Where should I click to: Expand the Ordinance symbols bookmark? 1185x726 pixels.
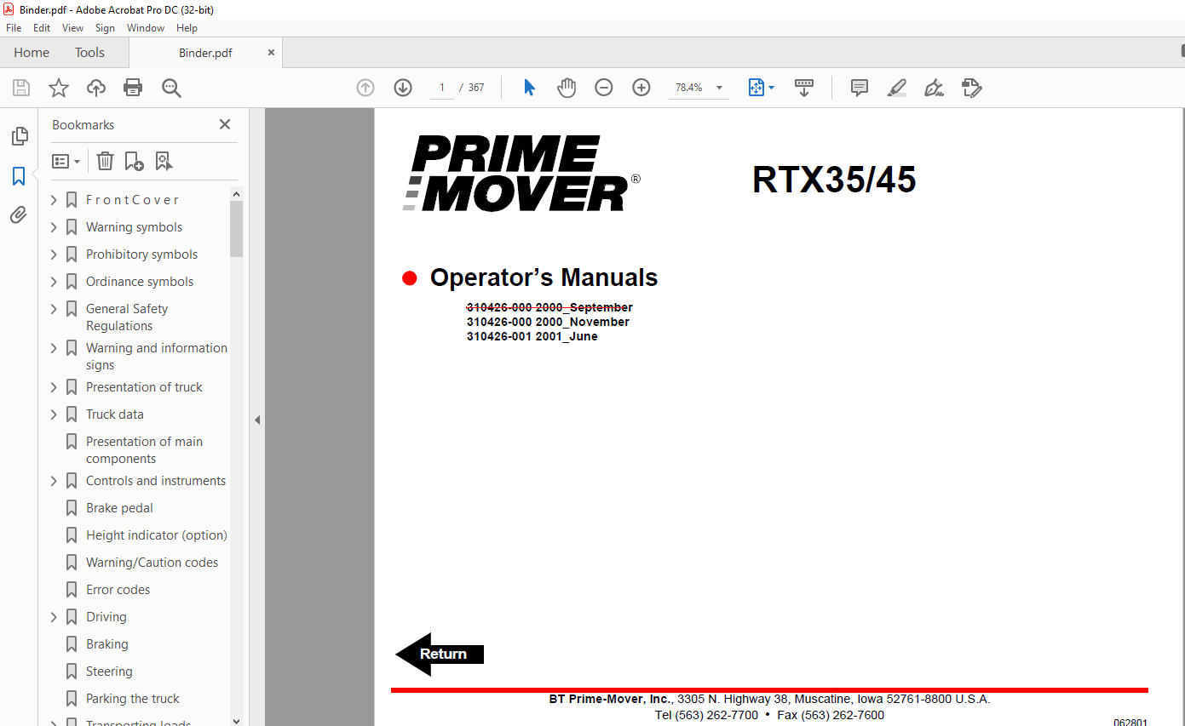[x=54, y=282]
